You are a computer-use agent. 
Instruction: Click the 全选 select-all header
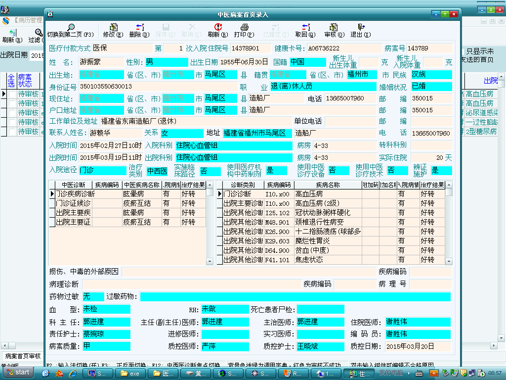point(11,81)
